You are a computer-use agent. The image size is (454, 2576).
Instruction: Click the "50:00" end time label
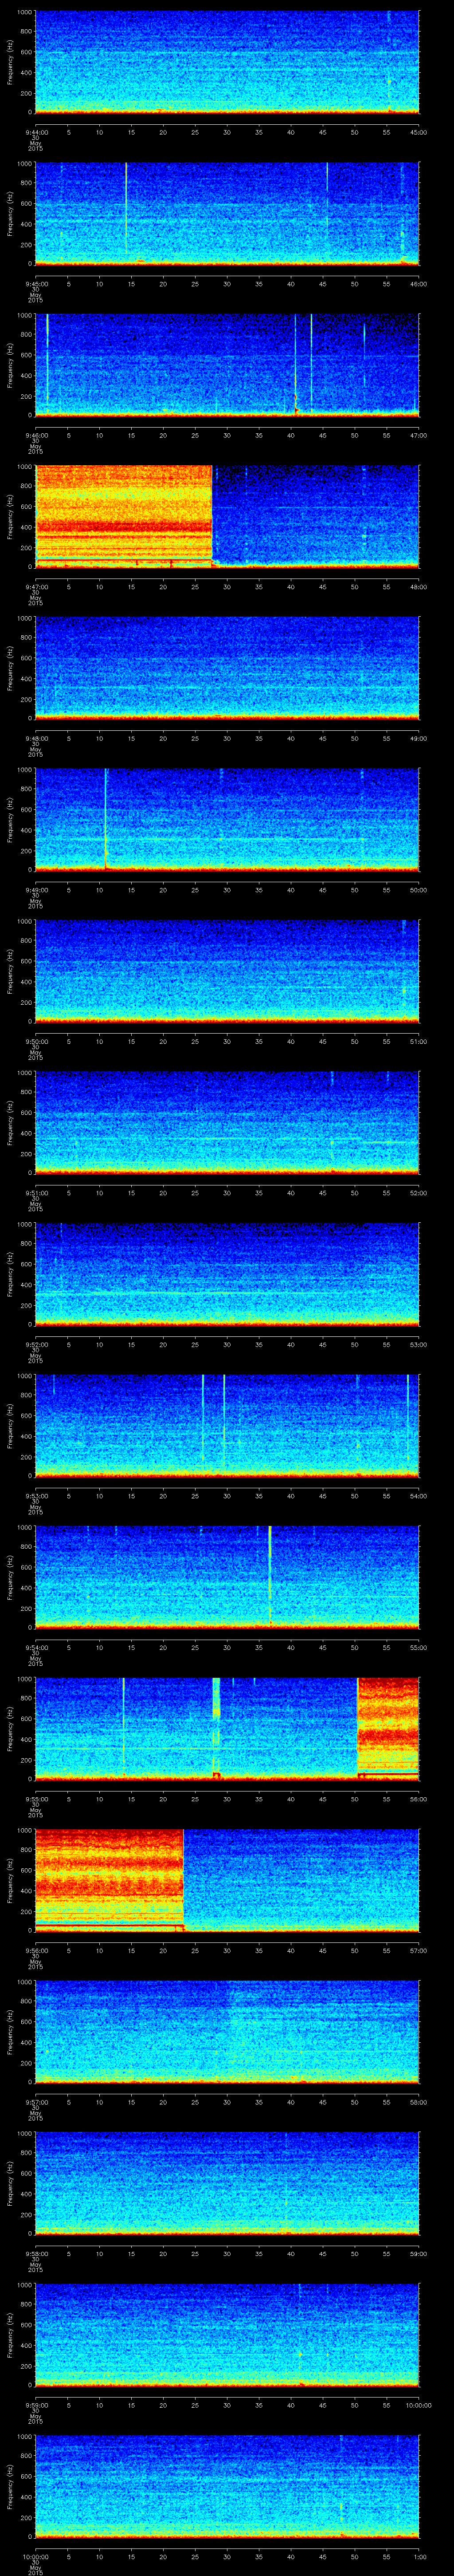(x=419, y=890)
